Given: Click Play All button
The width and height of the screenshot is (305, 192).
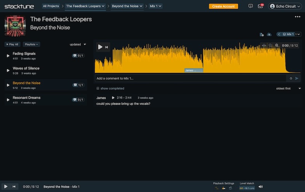Looking at the screenshot, I should [x=12, y=45].
